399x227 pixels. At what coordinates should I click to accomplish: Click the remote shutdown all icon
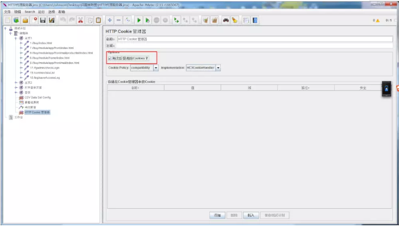click(x=194, y=20)
